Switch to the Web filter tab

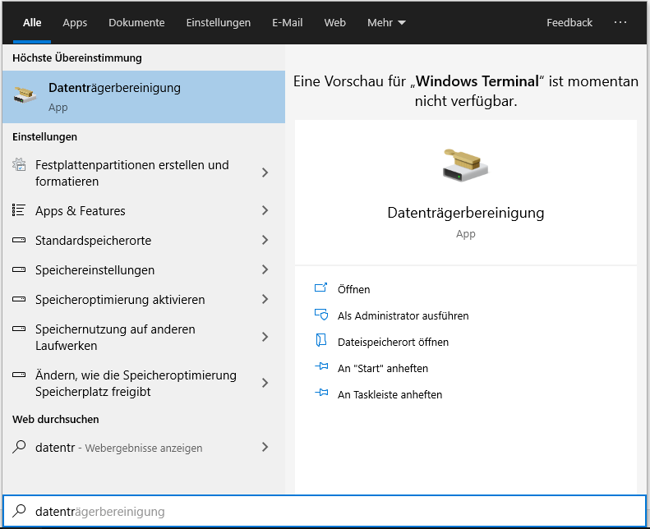334,22
